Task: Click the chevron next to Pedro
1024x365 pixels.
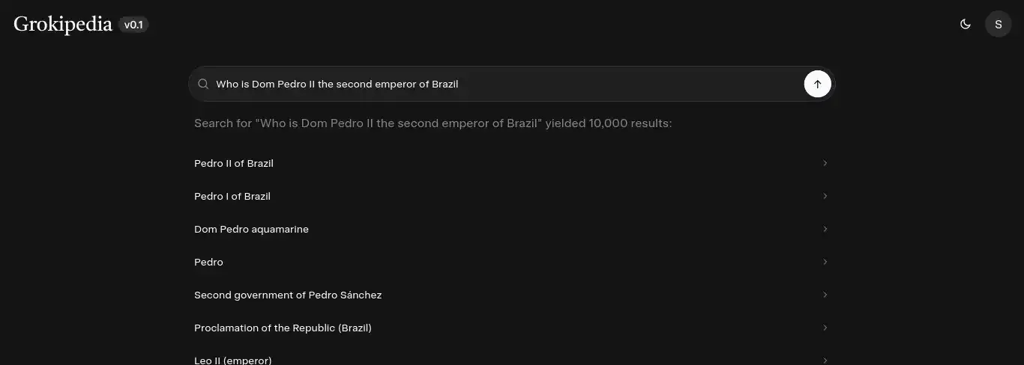Action: tap(825, 262)
